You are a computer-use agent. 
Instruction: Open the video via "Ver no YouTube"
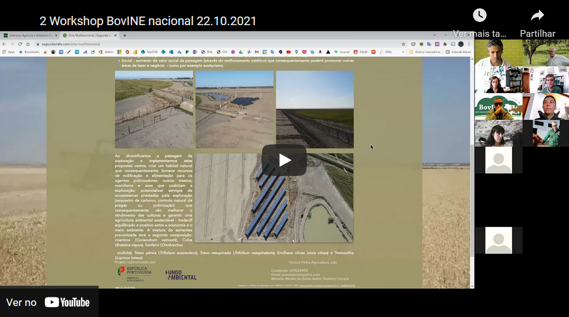[x=48, y=302]
